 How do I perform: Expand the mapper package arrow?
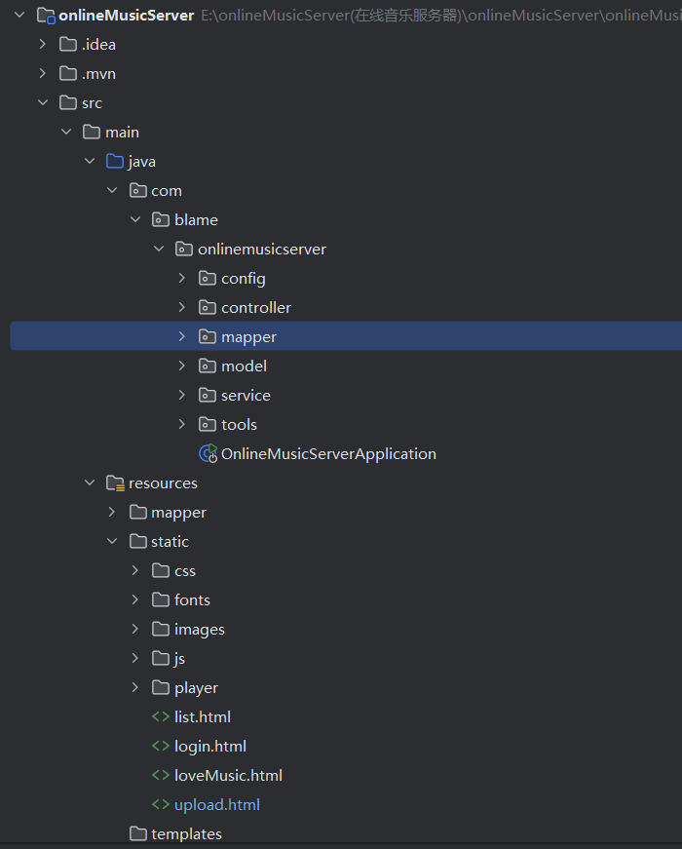(182, 336)
